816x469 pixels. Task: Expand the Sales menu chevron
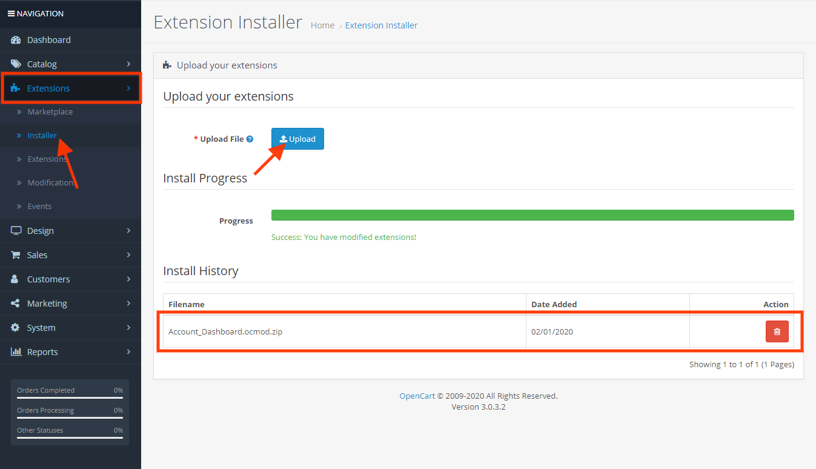click(128, 254)
